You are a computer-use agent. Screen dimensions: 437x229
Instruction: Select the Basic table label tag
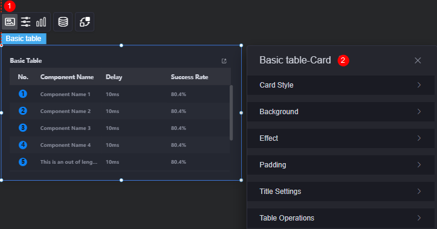point(24,39)
